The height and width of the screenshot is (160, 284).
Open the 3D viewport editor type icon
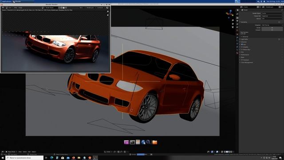coord(3,152)
